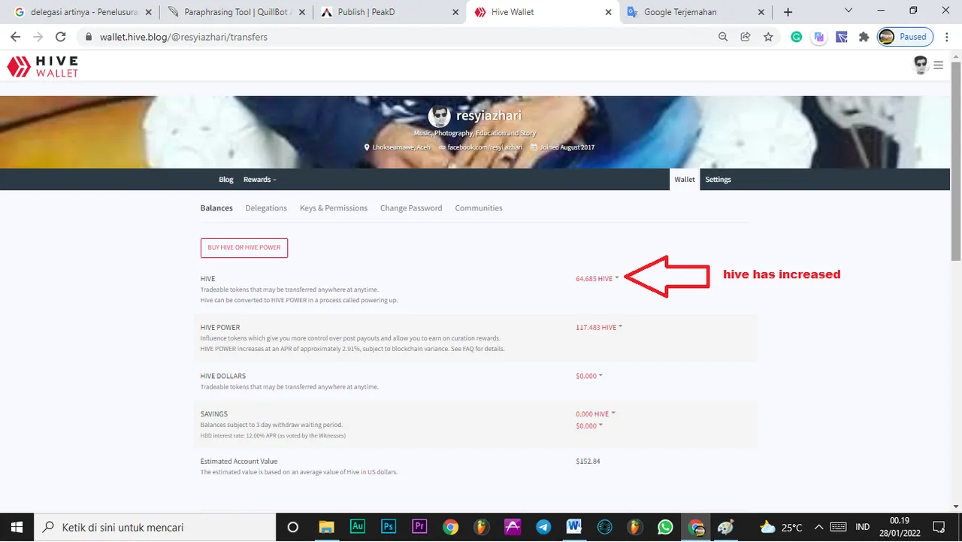Expand the savings $0.000 dropdown
This screenshot has height=542, width=962.
point(589,426)
